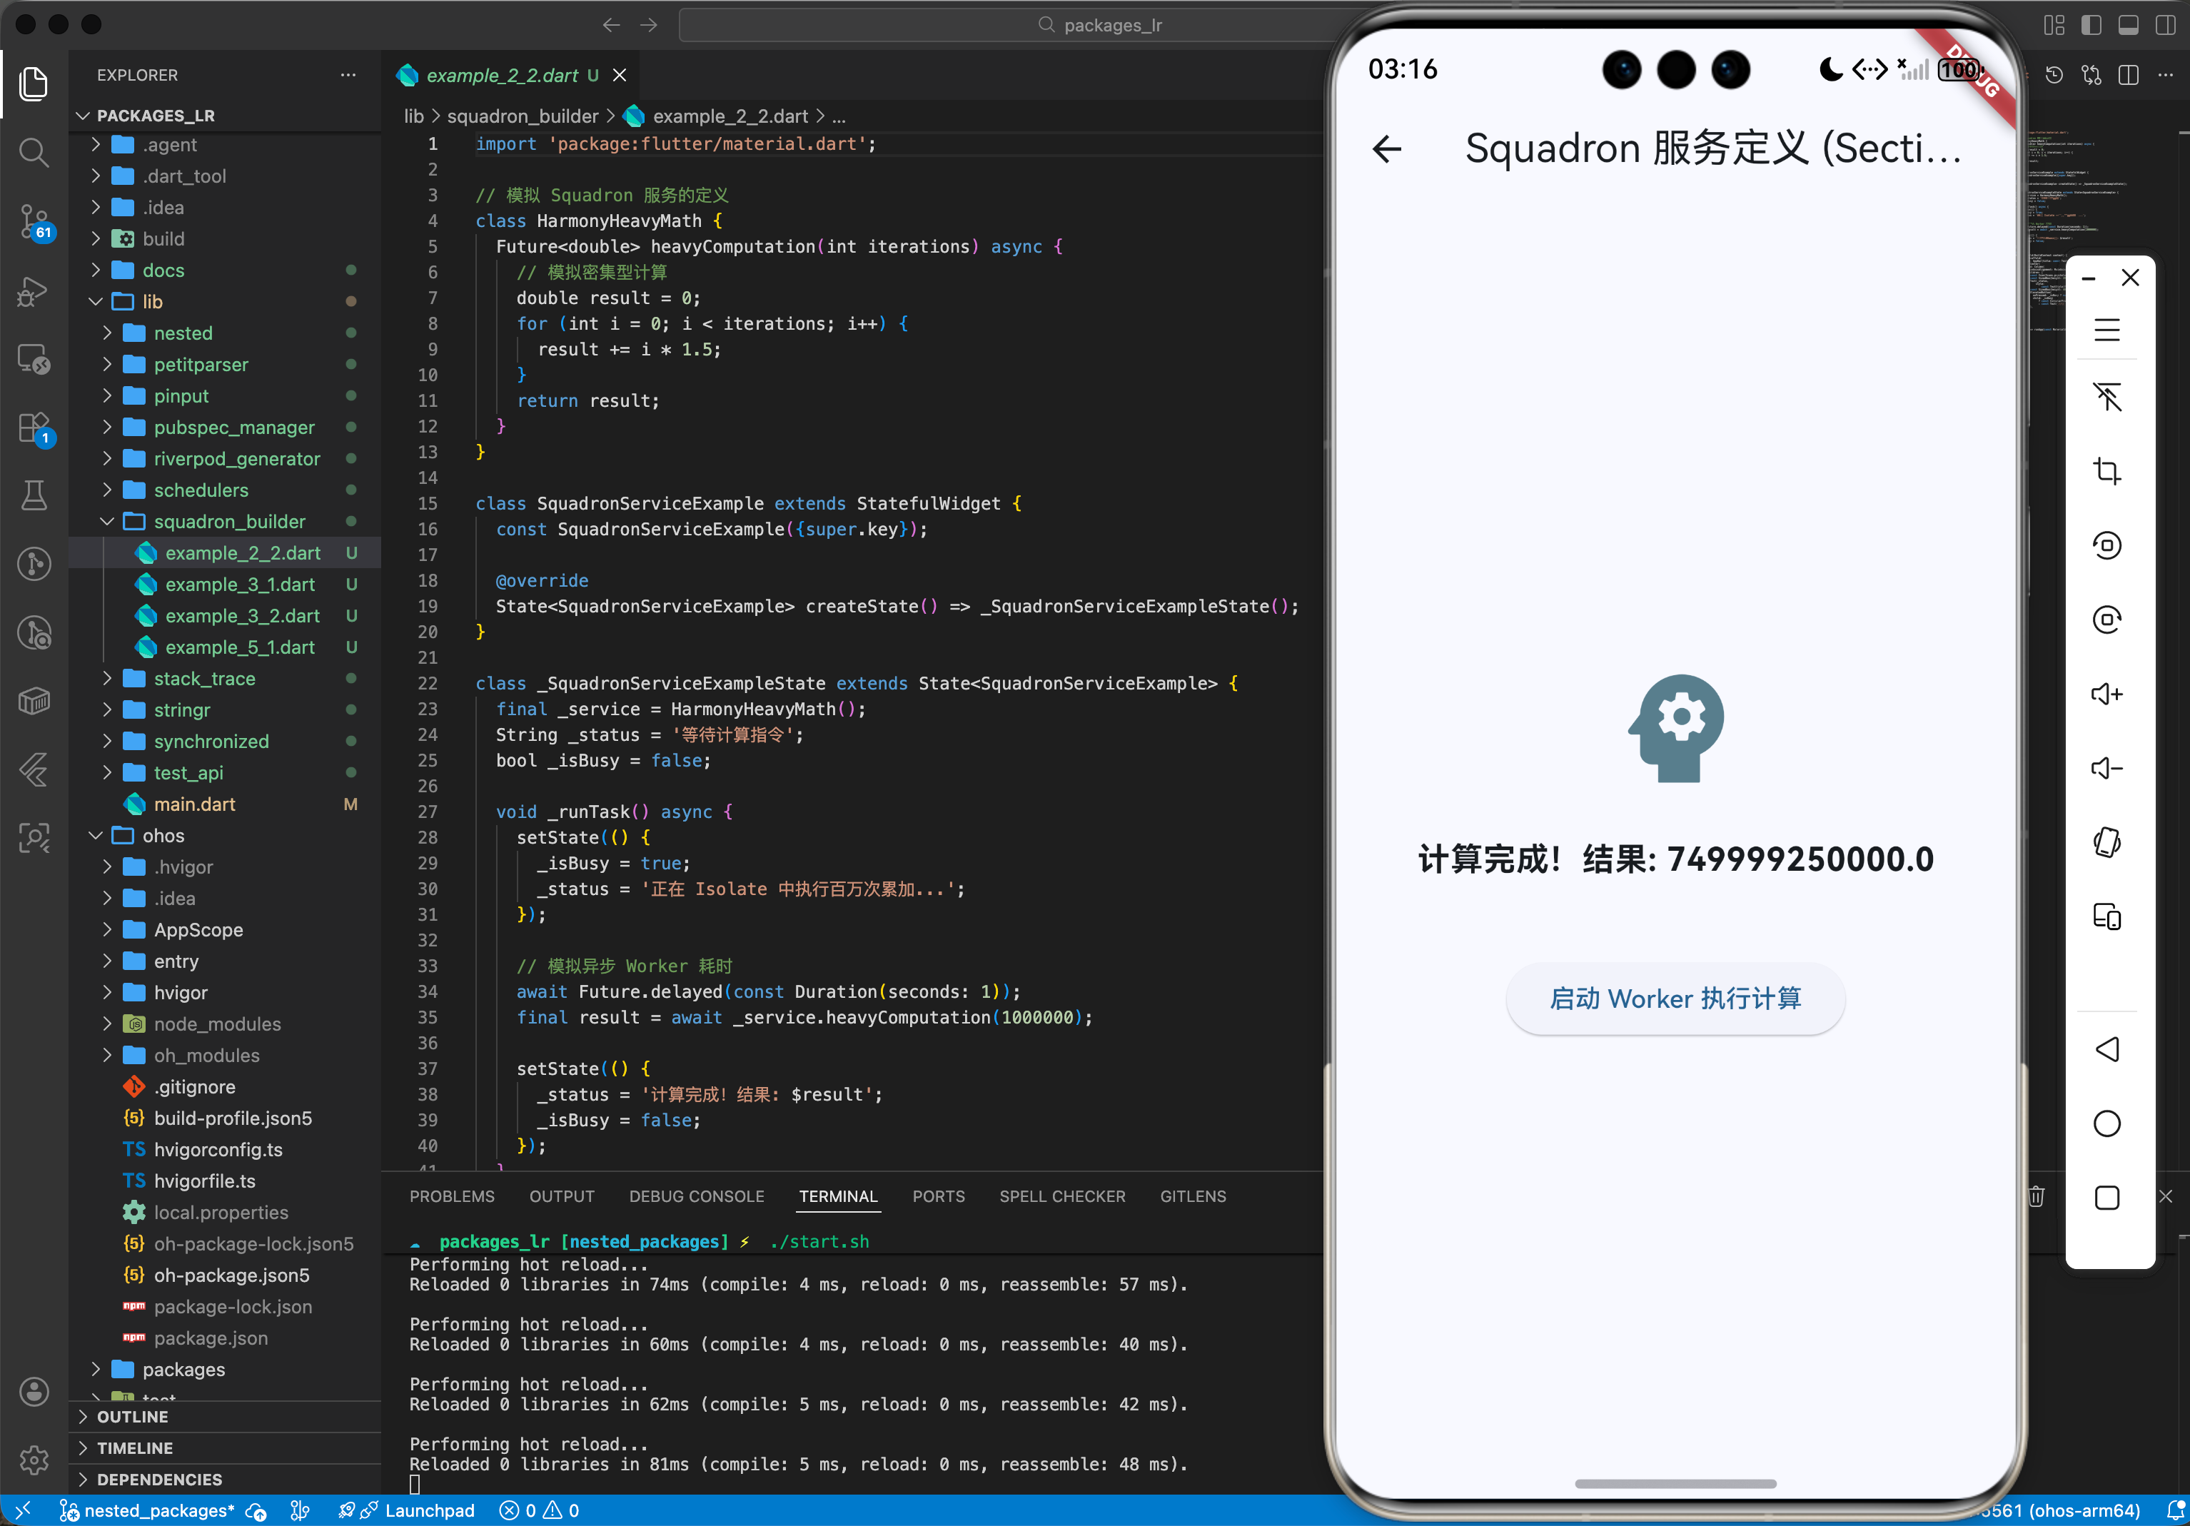Click the emulator hamburger menu icon
Viewport: 2190px width, 1526px height.
click(x=2106, y=330)
